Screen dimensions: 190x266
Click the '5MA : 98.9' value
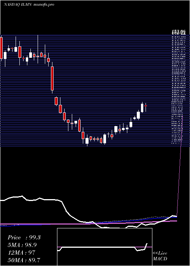pos(22,245)
